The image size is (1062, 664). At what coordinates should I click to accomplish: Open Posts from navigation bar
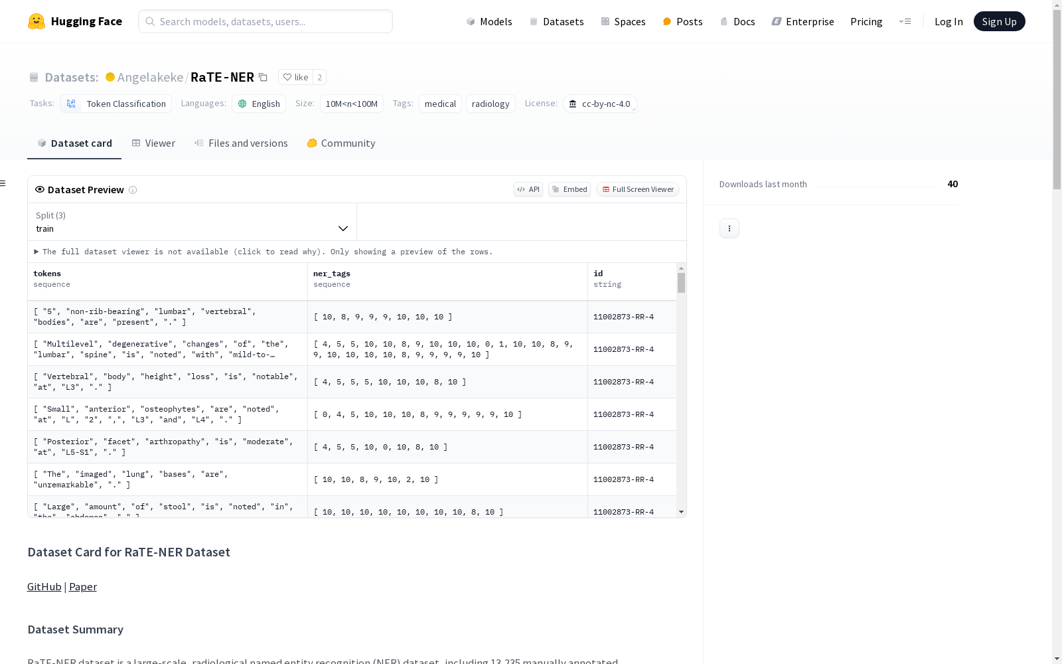(682, 21)
